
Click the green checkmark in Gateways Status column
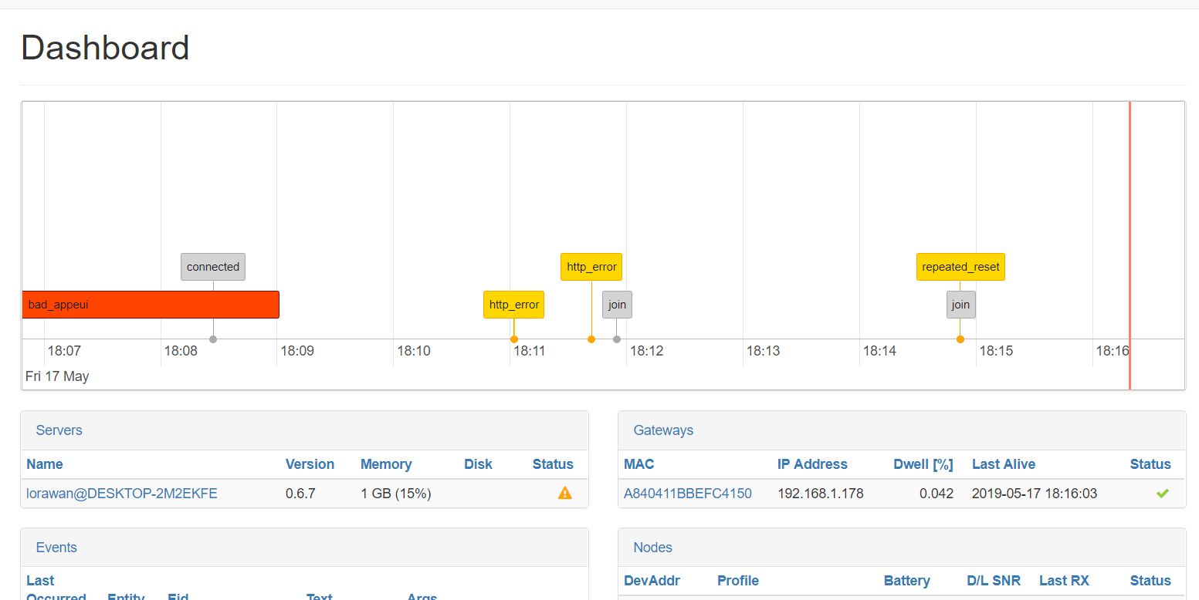[1162, 493]
